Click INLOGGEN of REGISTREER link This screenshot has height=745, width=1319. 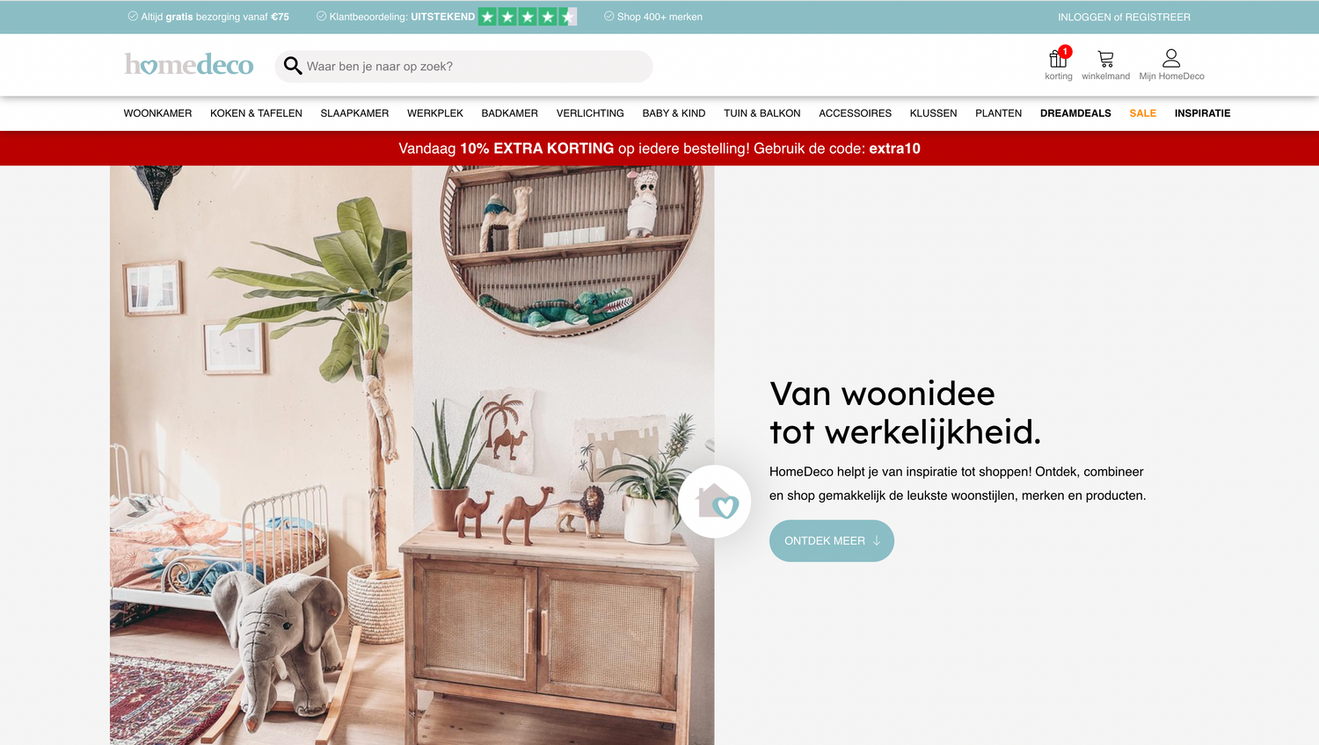point(1124,17)
